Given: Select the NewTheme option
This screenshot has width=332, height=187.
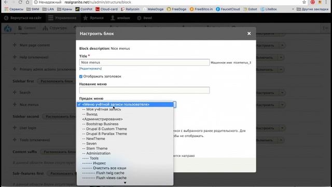Looking at the screenshot, I should click(125, 139).
